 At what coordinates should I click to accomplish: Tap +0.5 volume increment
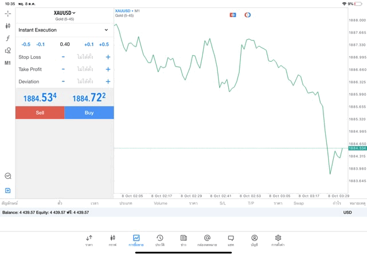(x=104, y=44)
